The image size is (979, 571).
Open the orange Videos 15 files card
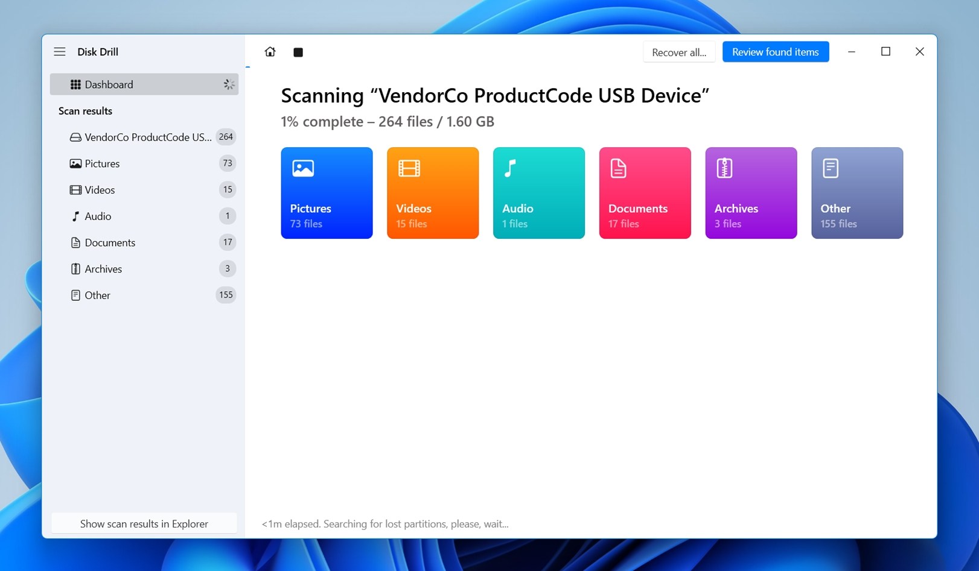433,193
